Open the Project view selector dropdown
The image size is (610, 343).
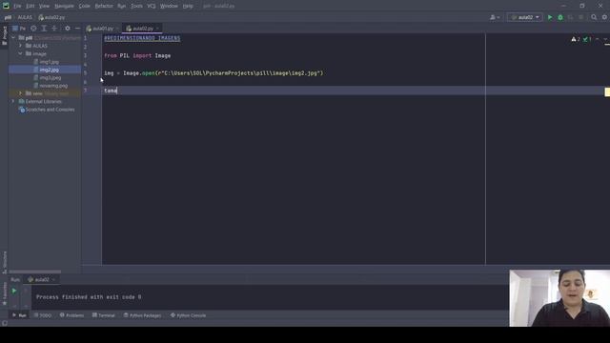pos(19,29)
